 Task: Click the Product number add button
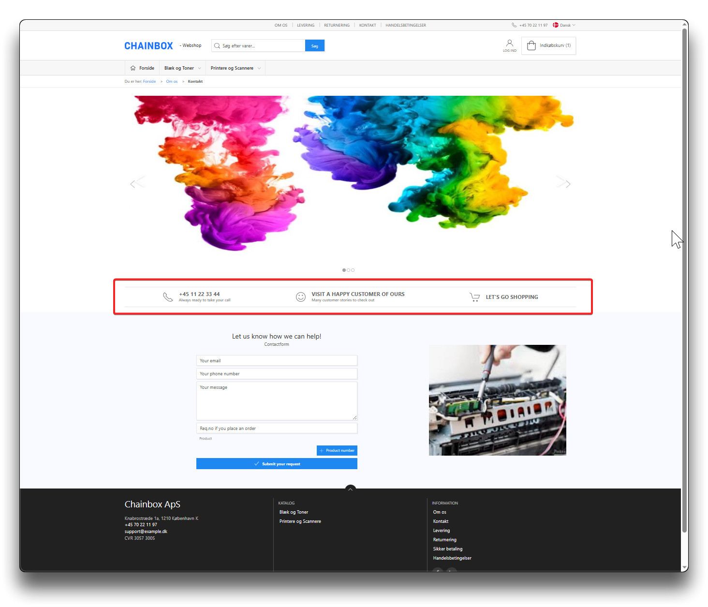pyautogui.click(x=337, y=450)
